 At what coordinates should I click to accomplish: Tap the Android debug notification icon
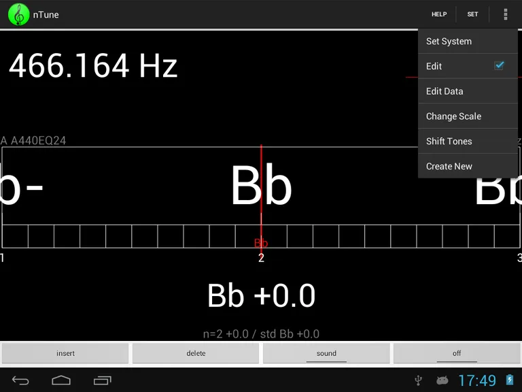[x=442, y=380]
